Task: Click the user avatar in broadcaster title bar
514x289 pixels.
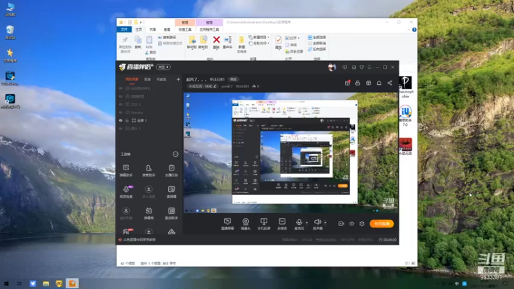Action: coord(332,67)
